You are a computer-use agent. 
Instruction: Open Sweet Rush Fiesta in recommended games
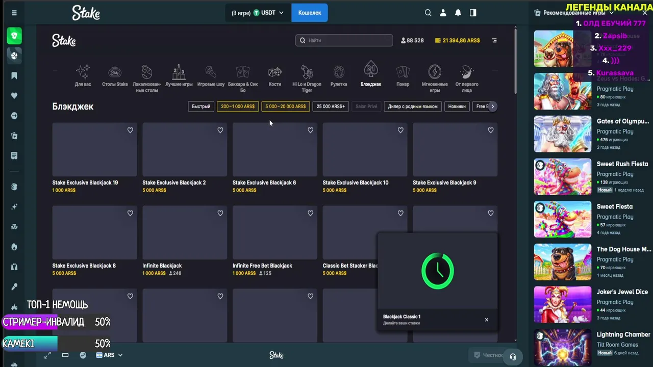coord(622,164)
